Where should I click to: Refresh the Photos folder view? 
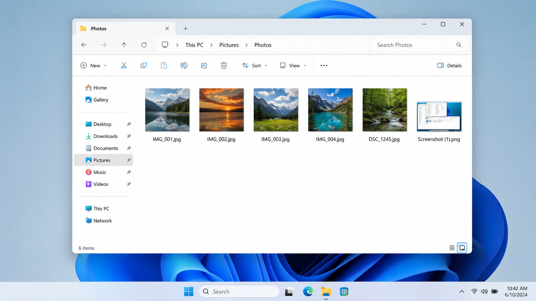tap(144, 45)
